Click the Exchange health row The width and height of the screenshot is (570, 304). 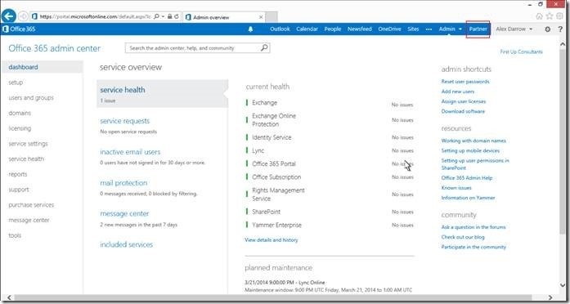pyautogui.click(x=330, y=103)
